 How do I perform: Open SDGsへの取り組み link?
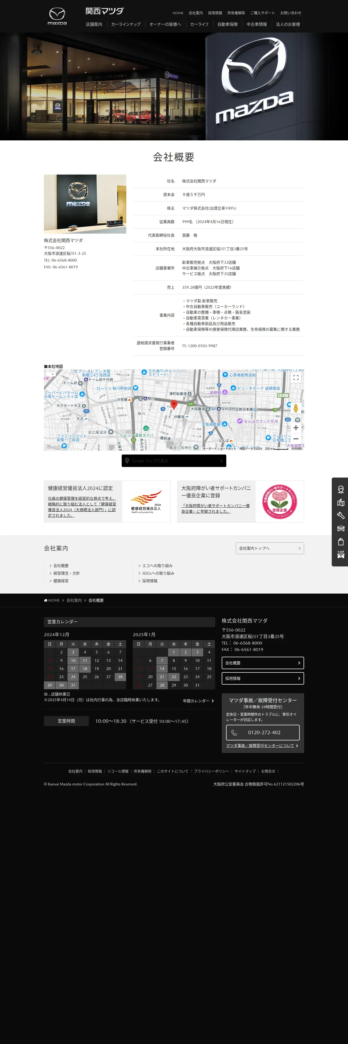158,573
